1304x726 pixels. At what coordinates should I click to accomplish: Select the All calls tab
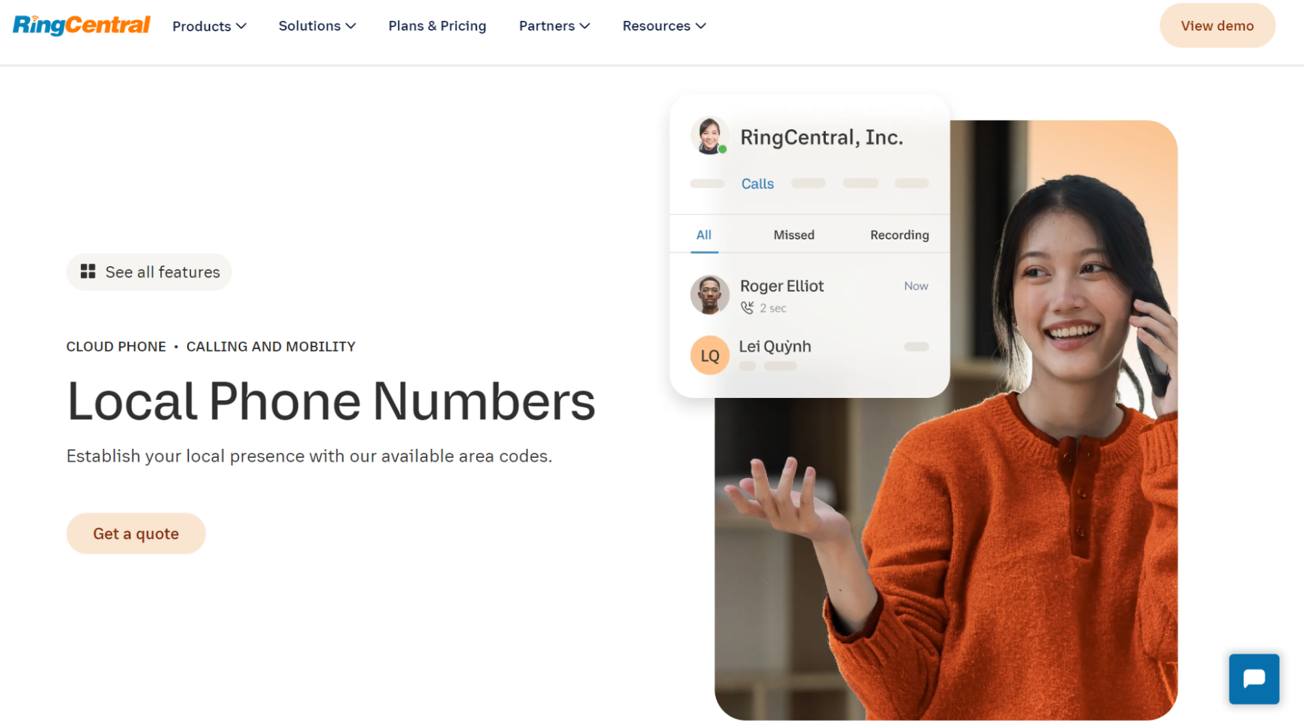click(705, 235)
